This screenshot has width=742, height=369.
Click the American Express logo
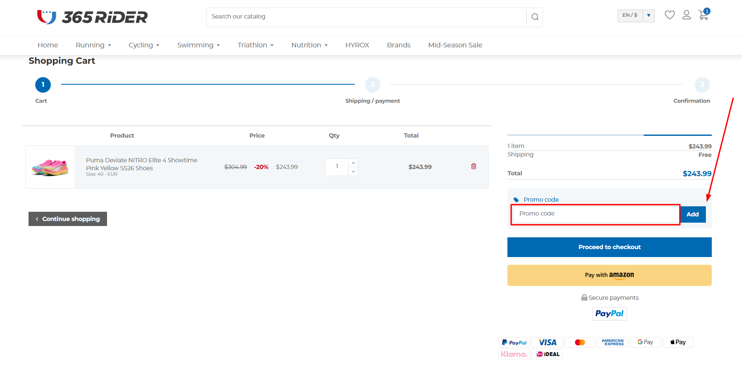[x=613, y=343]
